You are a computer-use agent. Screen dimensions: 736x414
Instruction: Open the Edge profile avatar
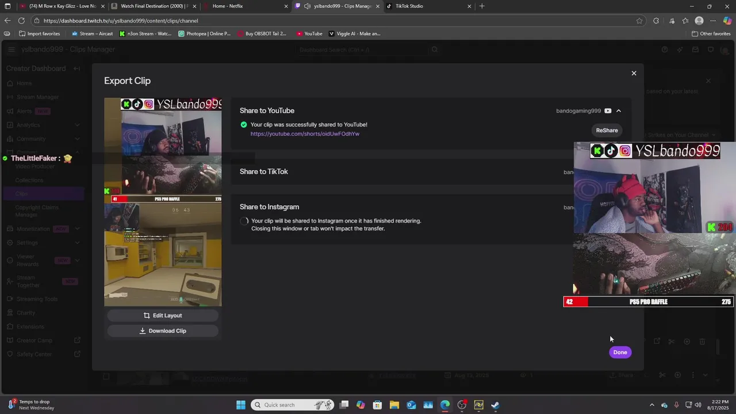699,21
